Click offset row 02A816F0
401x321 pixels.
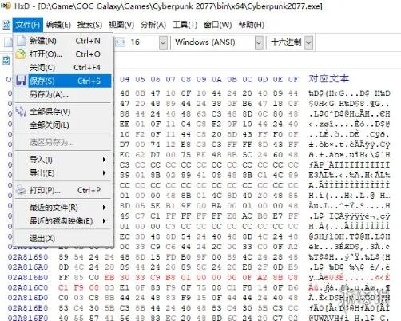tap(28, 318)
